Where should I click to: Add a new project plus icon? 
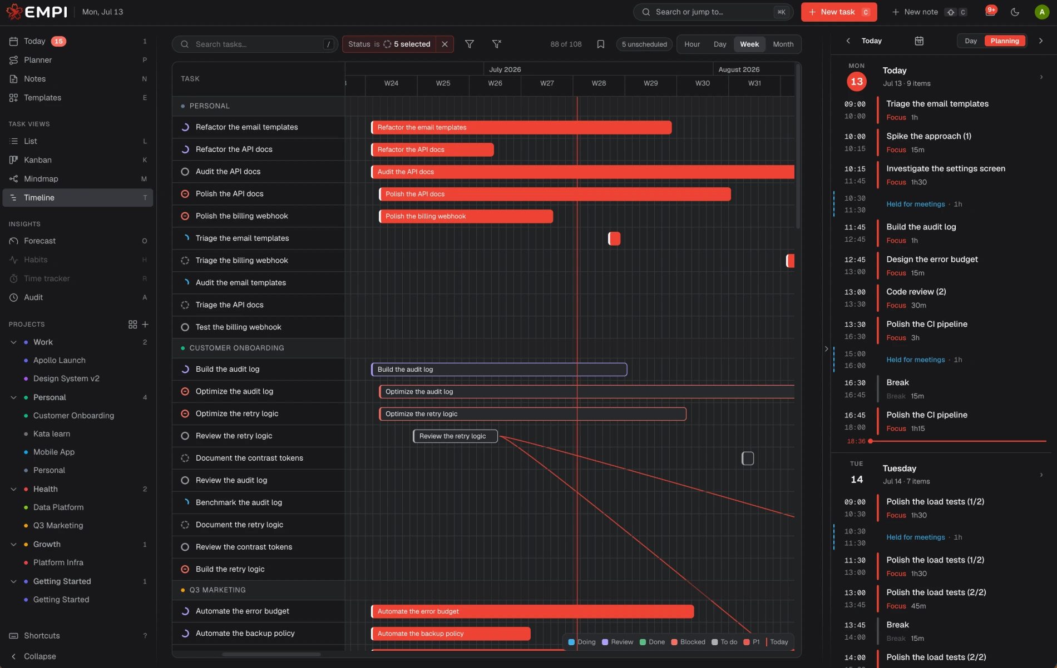click(x=145, y=324)
